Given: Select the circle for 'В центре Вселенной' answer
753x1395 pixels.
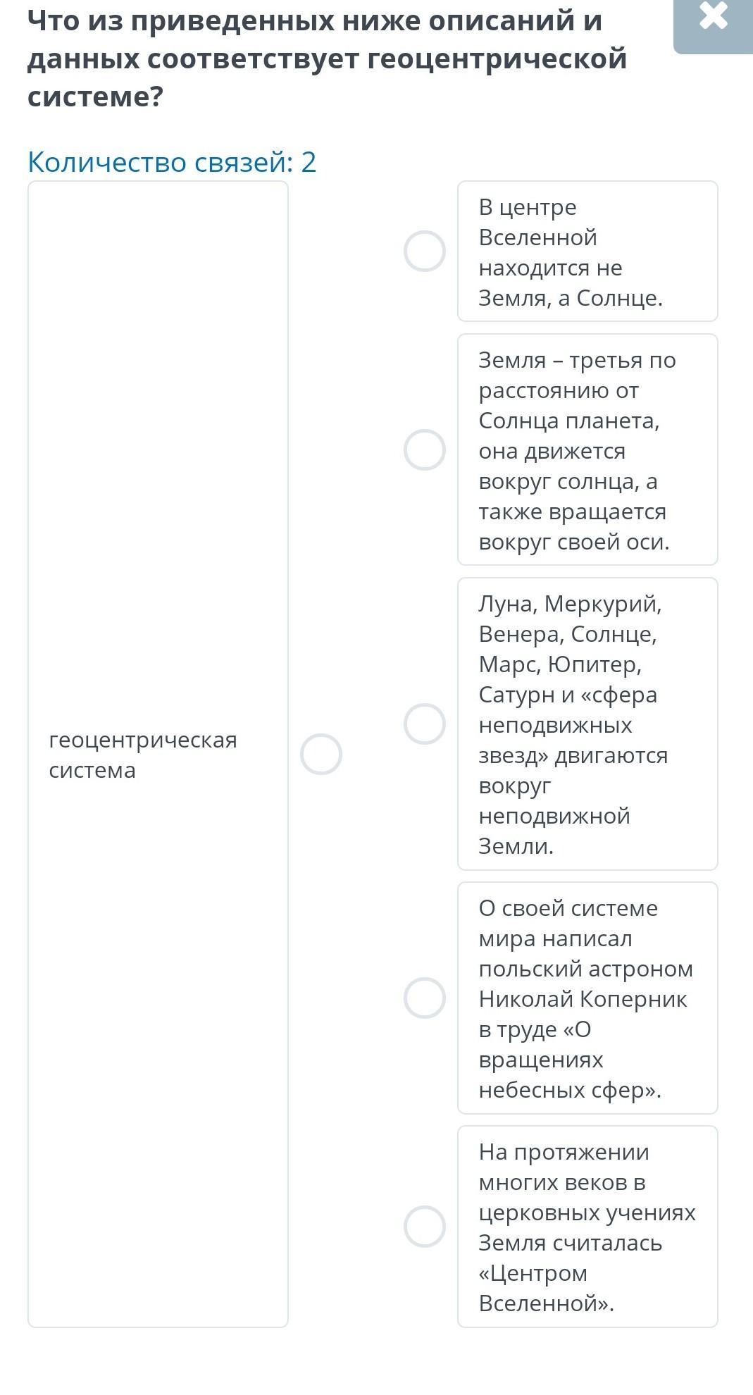Looking at the screenshot, I should point(425,251).
